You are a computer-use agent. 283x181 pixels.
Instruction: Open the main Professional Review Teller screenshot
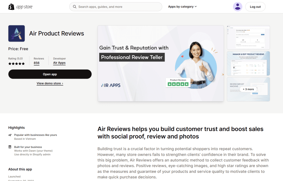pyautogui.click(x=160, y=63)
